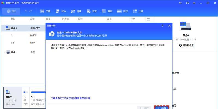Open the 了解更多 reset password guide link
Image resolution: width=218 pixels, height=109 pixels.
[71, 98]
